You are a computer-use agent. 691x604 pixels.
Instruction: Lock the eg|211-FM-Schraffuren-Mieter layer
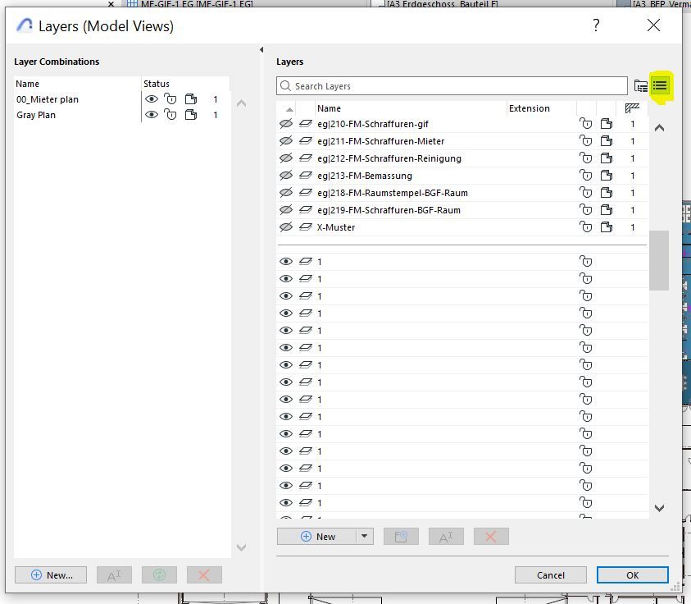586,141
